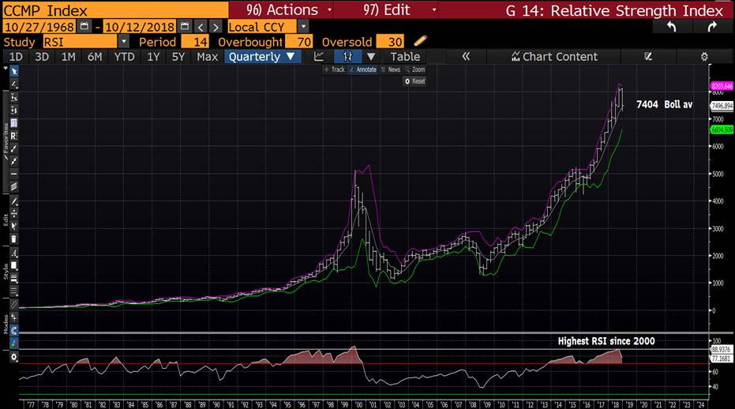The width and height of the screenshot is (735, 409).
Task: Click the trash delete annotation icon
Action: tap(14, 238)
